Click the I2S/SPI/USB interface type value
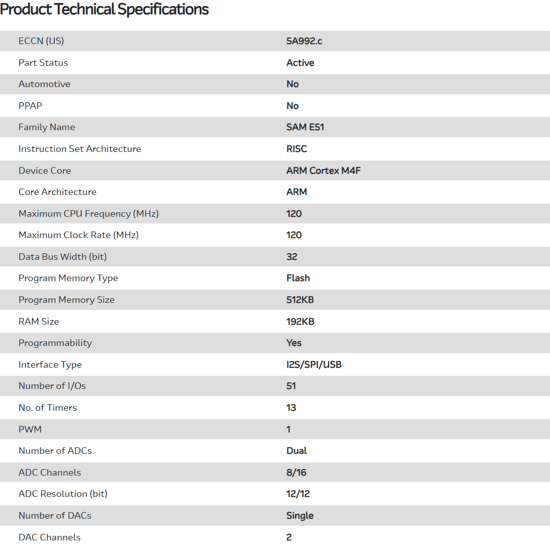The image size is (550, 547). pyautogui.click(x=314, y=365)
